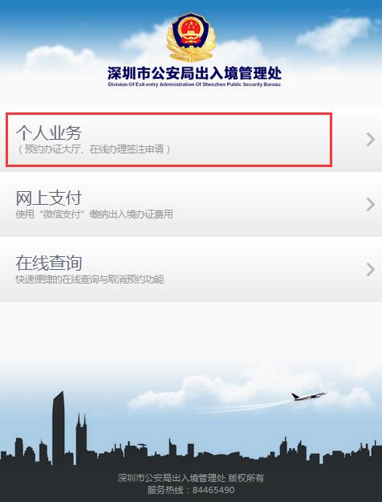
Task: Click the 版权所有 copyright footer text
Action: (x=246, y=478)
